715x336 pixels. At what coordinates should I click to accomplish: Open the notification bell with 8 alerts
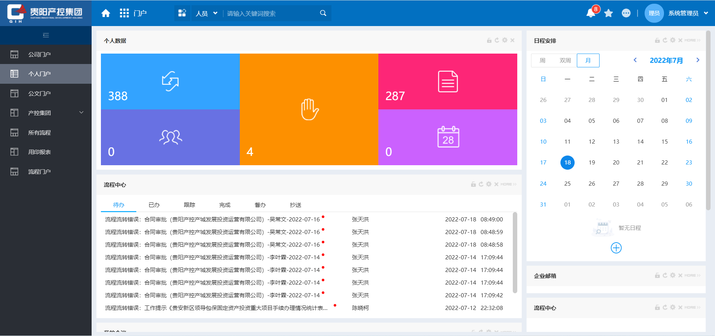click(x=591, y=13)
